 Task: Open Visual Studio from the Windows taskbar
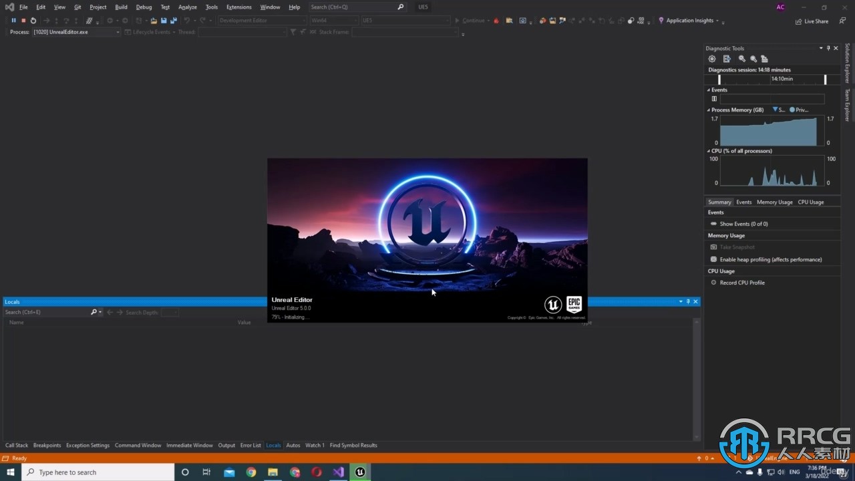pyautogui.click(x=338, y=472)
